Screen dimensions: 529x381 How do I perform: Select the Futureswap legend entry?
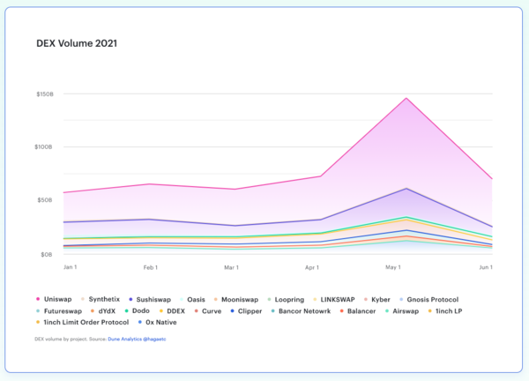(59, 311)
